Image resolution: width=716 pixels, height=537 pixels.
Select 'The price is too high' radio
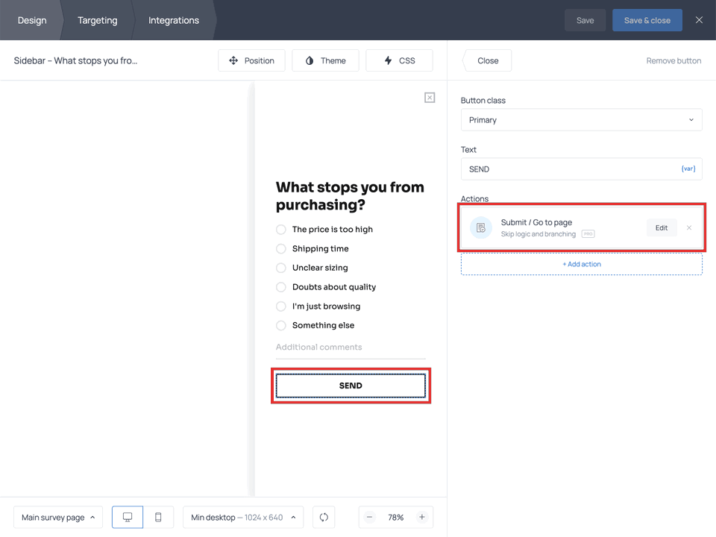281,230
